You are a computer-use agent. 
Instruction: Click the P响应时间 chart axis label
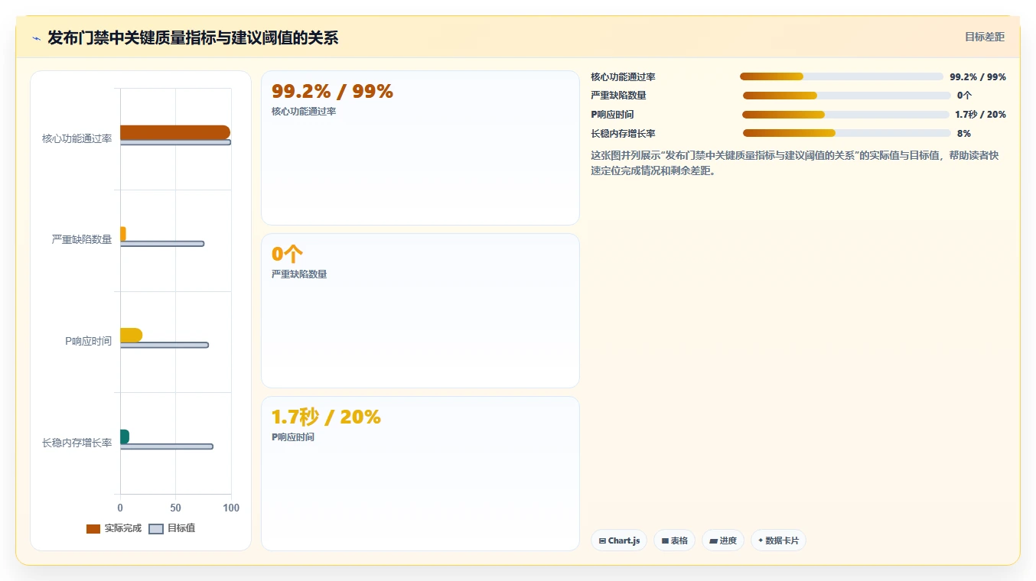point(88,341)
